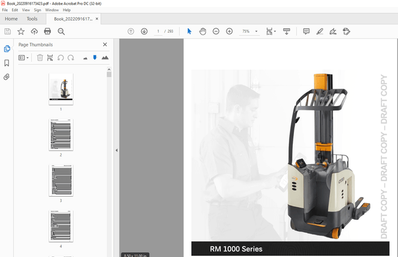Zoom out with the minus button

pyautogui.click(x=216, y=31)
